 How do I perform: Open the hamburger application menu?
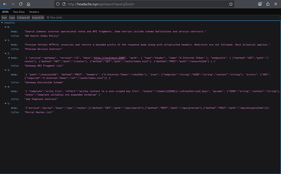click(x=276, y=4)
